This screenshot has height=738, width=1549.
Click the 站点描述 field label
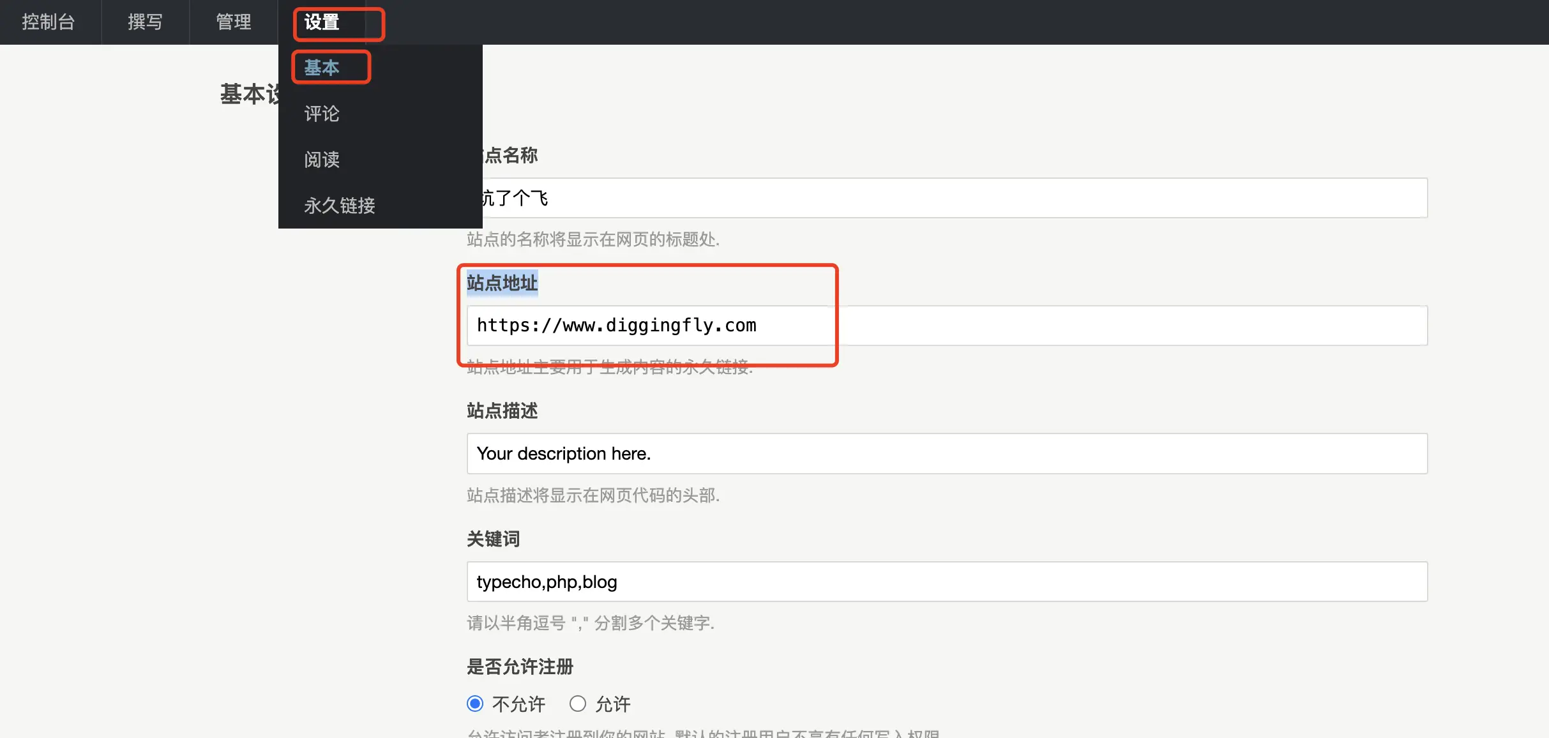(x=502, y=410)
